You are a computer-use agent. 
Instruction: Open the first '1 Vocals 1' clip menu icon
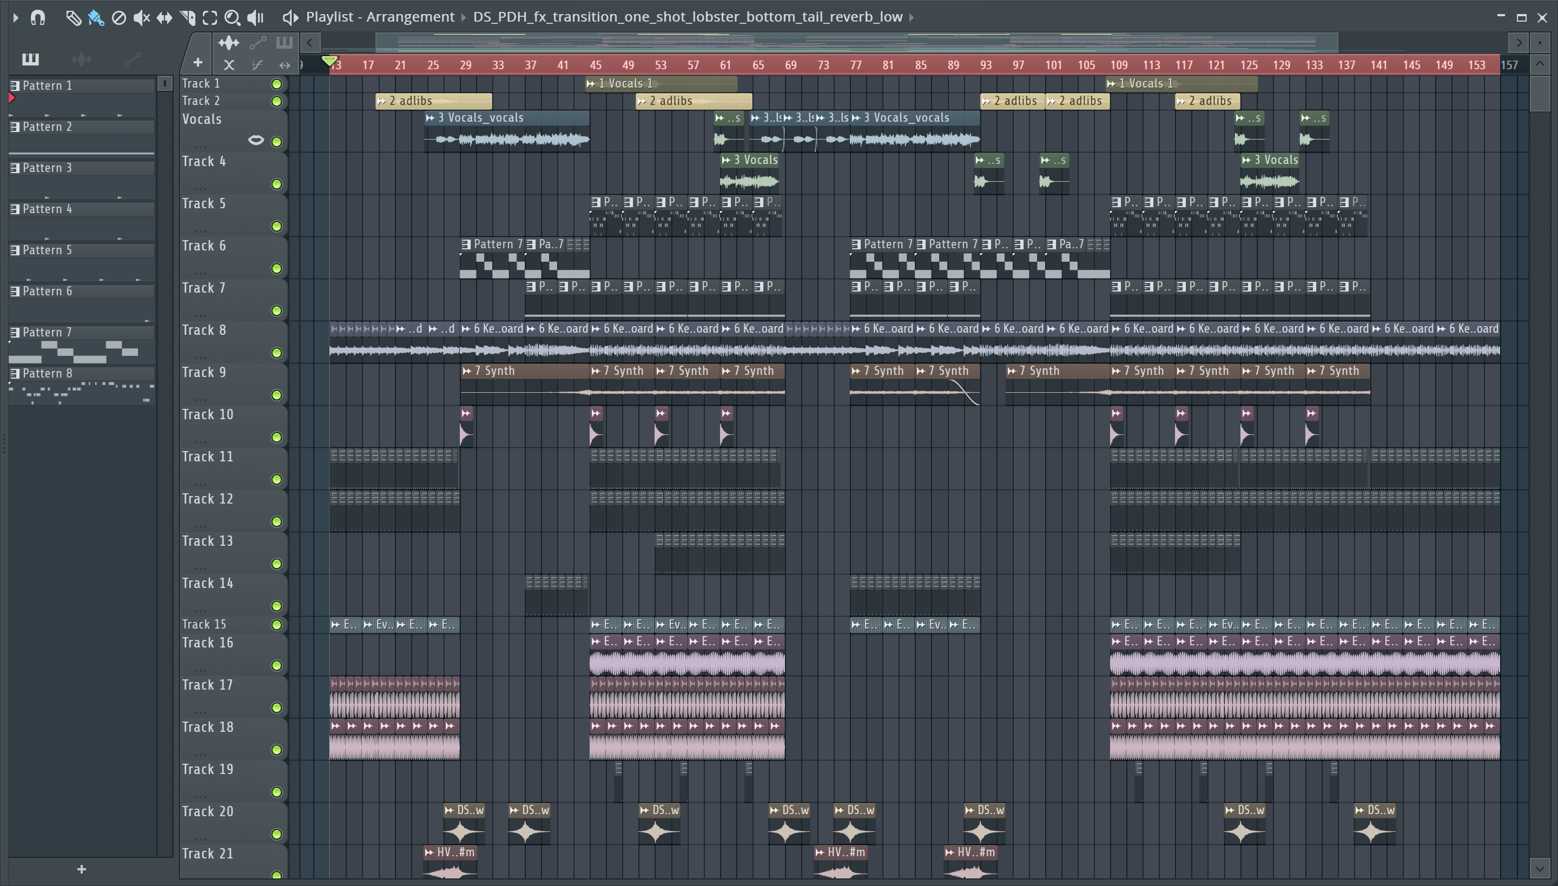coord(591,84)
